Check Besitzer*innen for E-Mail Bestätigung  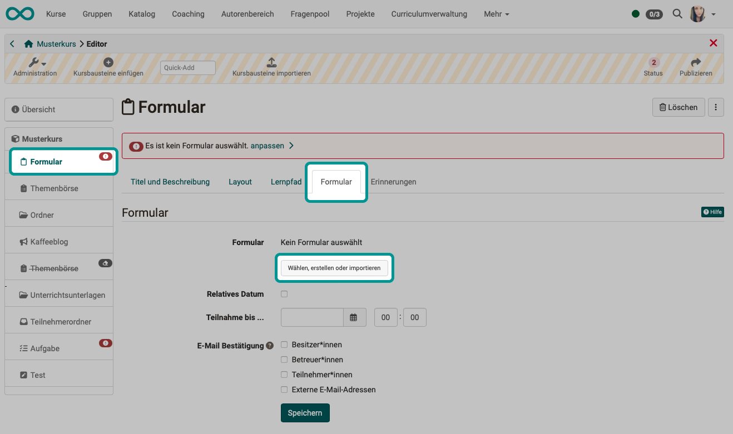(x=284, y=345)
